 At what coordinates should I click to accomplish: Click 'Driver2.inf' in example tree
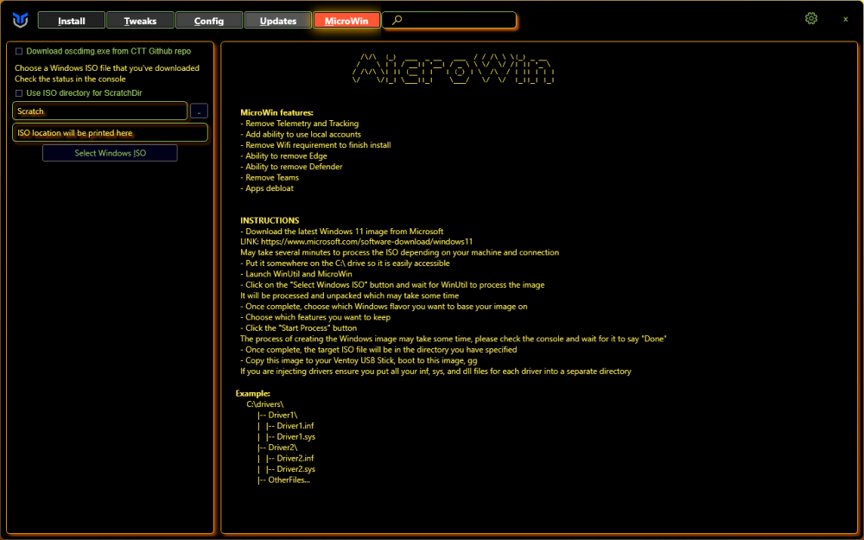coord(295,458)
